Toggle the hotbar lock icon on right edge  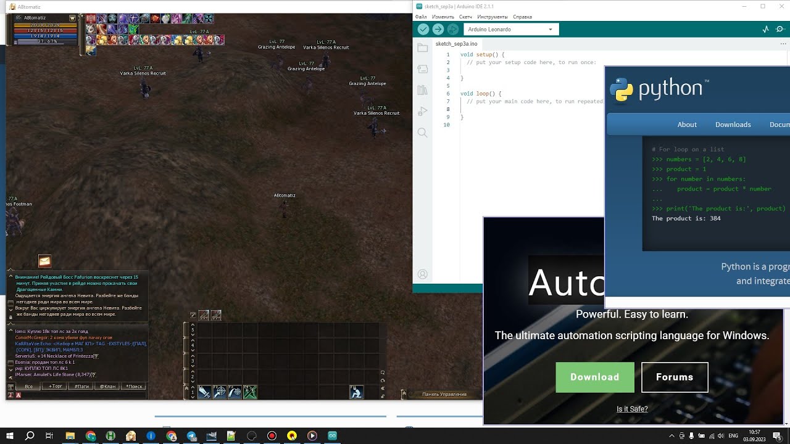[383, 396]
